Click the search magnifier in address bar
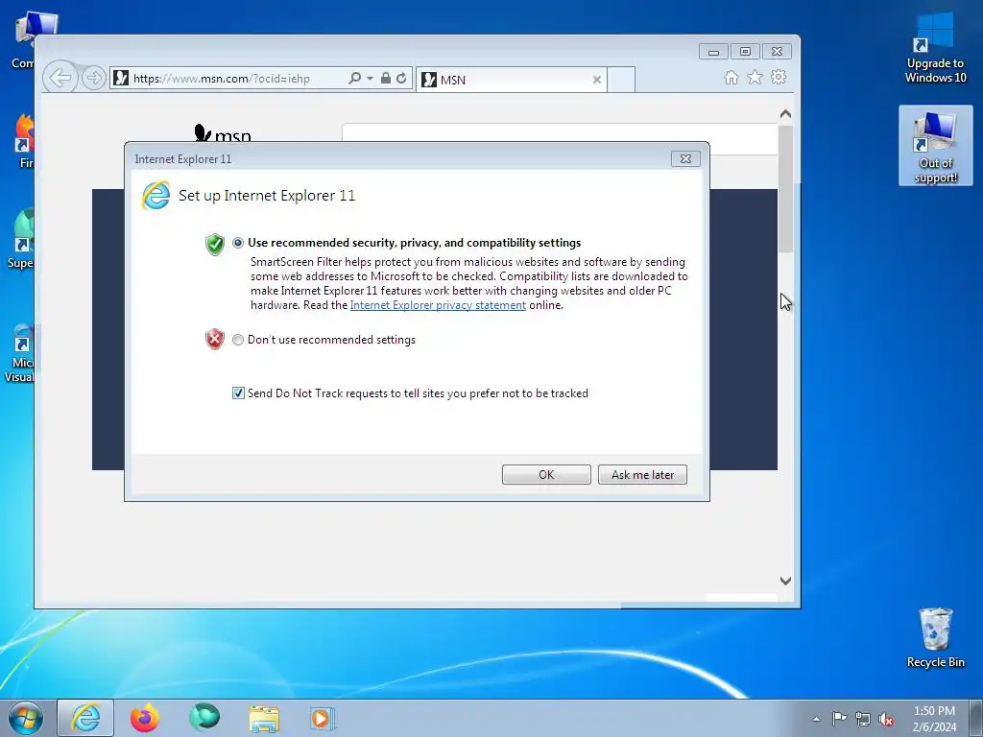The width and height of the screenshot is (983, 737). 354,79
